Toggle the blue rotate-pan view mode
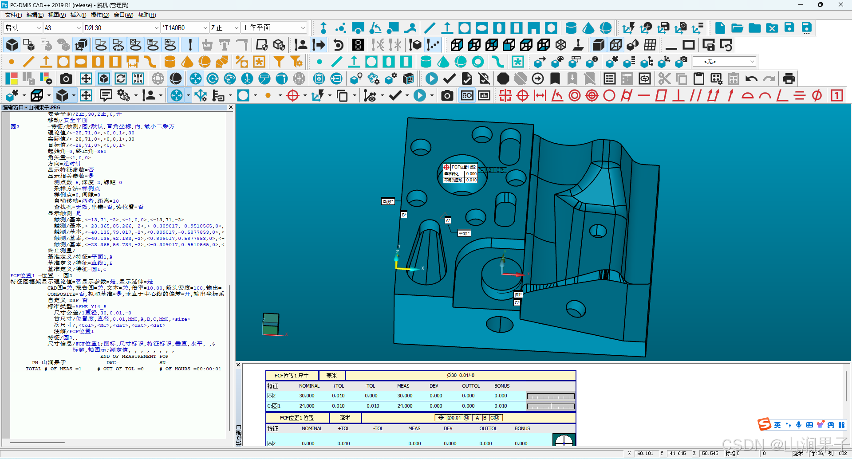 [195, 78]
